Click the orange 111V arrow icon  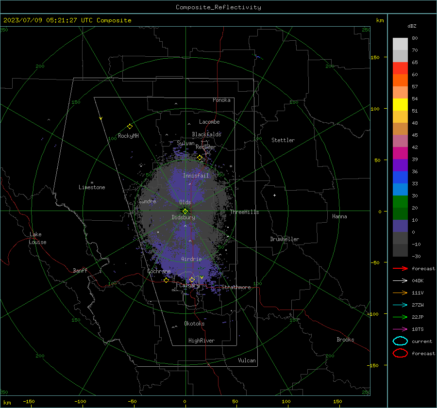pos(400,293)
